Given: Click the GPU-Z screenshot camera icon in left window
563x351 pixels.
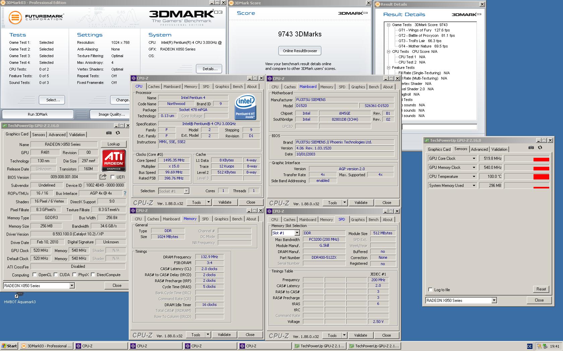Looking at the screenshot, I should click(109, 133).
